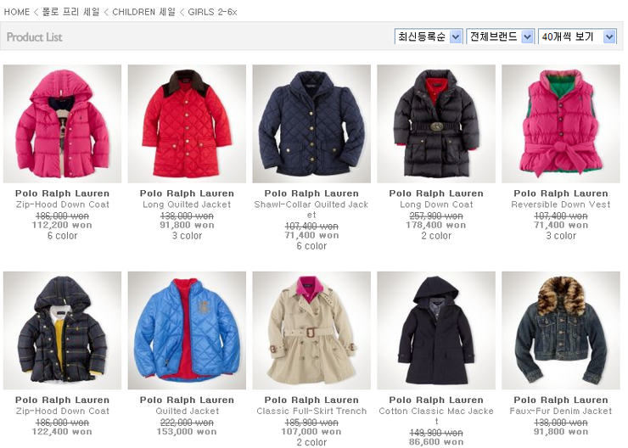This screenshot has height=448, width=628.
Task: Open the pink Zip-Hood Down Coat image
Action: click(62, 124)
